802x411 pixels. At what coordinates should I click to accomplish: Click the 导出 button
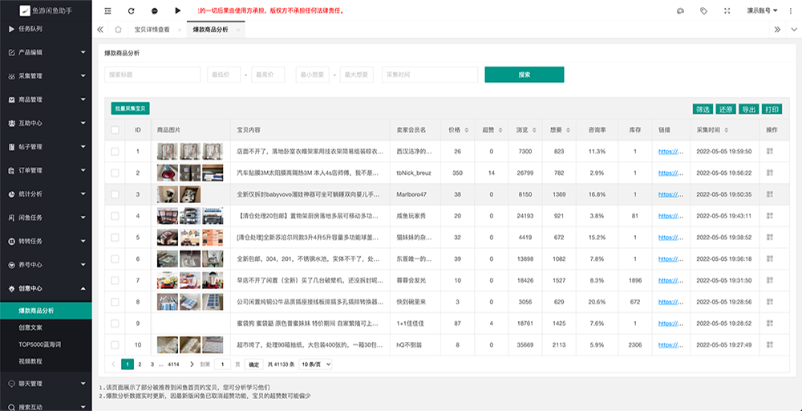coord(749,109)
